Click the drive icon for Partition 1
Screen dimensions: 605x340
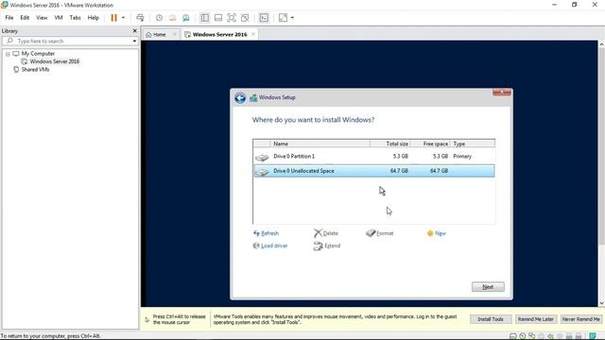click(262, 158)
